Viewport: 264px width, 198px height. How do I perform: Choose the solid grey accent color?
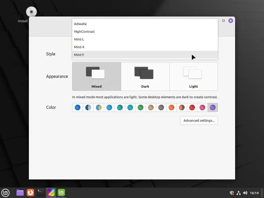[161, 108]
